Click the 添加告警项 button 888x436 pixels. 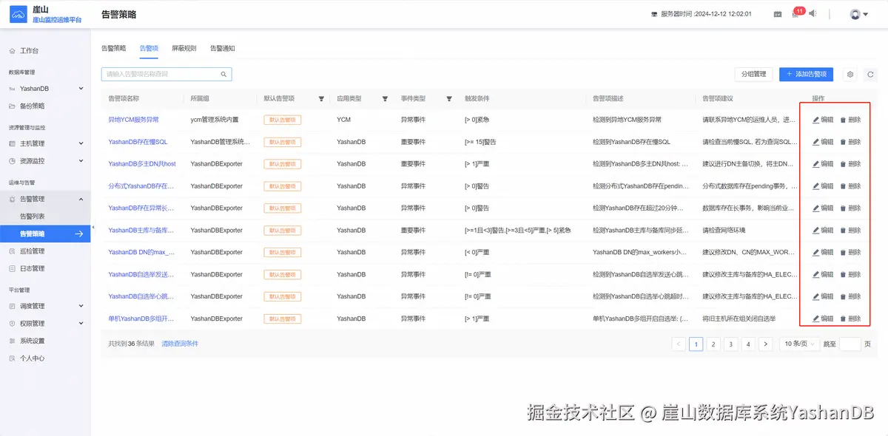806,75
